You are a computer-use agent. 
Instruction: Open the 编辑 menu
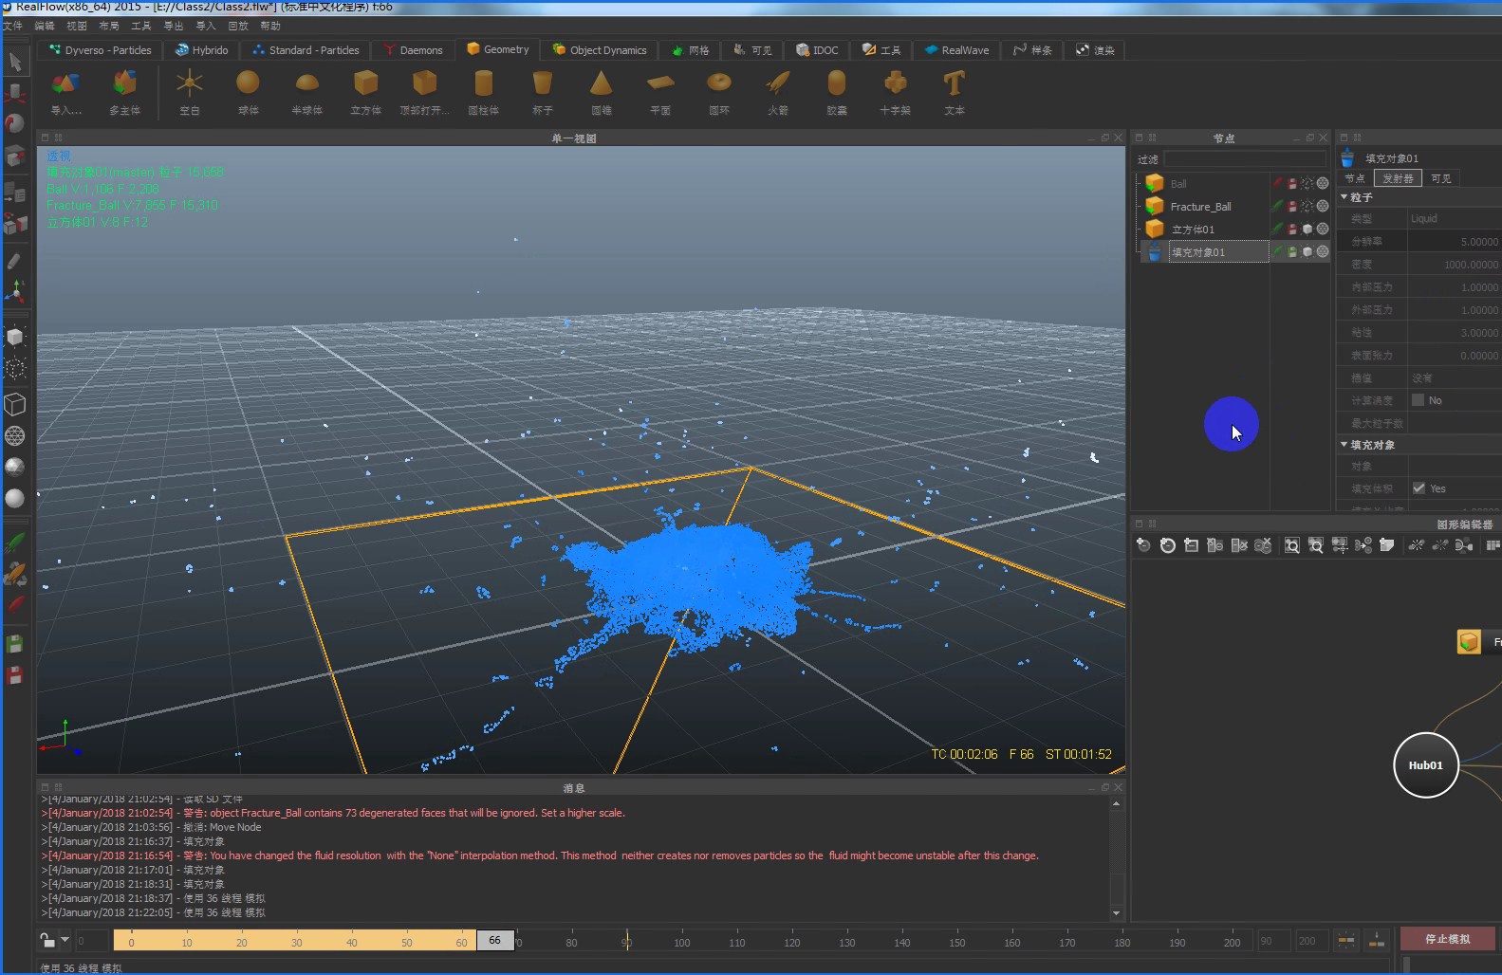tap(45, 26)
